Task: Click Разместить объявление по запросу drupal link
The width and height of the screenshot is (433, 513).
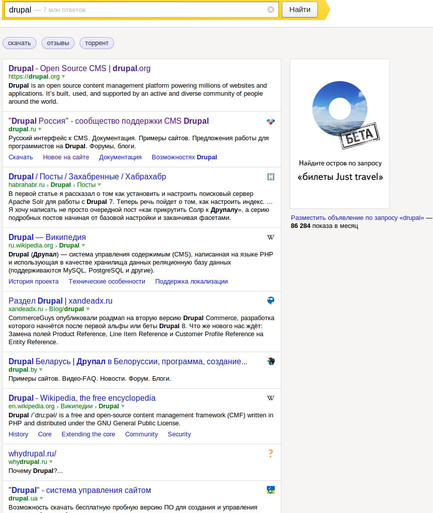Action: (357, 218)
